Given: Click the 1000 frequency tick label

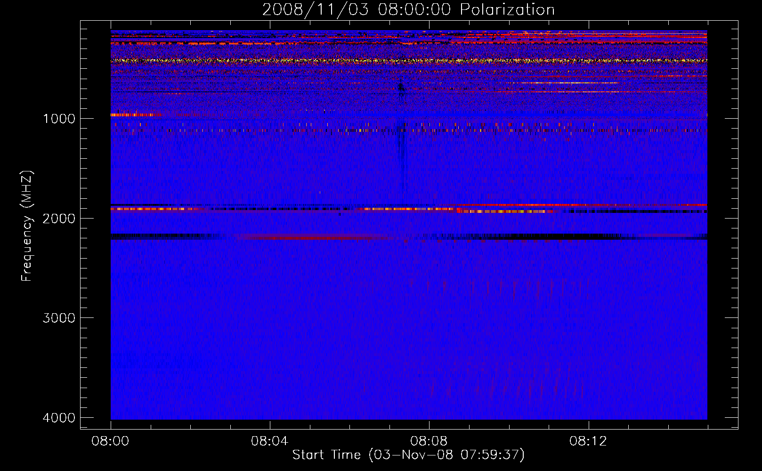Looking at the screenshot, I should click(x=59, y=118).
